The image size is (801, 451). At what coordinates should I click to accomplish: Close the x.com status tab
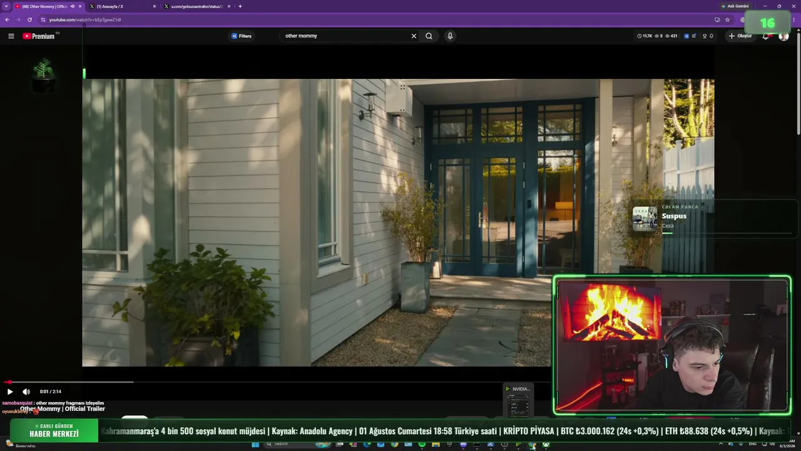point(229,6)
